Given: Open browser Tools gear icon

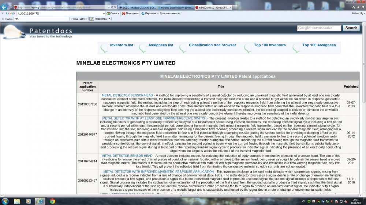Looking at the screenshot, I should point(363,7).
